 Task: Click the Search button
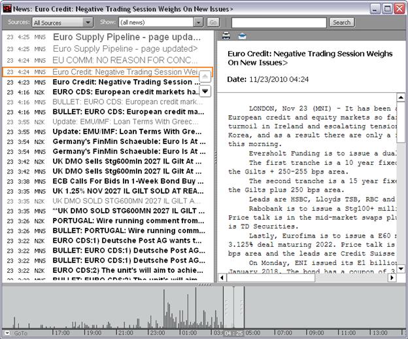pyautogui.click(x=341, y=22)
